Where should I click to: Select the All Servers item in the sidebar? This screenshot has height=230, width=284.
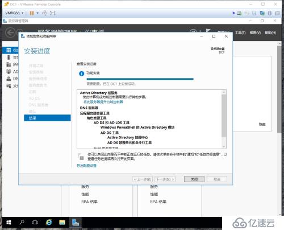(11, 64)
